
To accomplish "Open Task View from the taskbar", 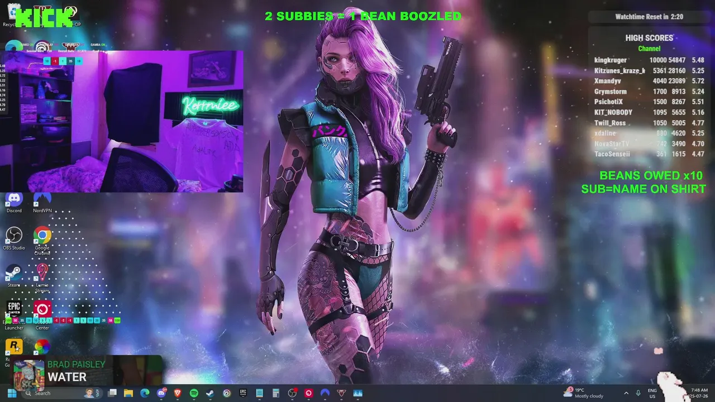I will [112, 393].
